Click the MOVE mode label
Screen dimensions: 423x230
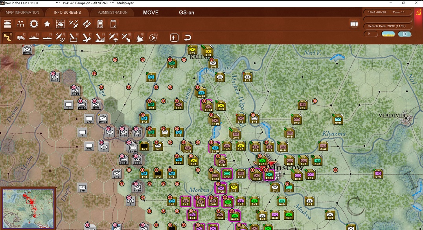[x=151, y=13]
